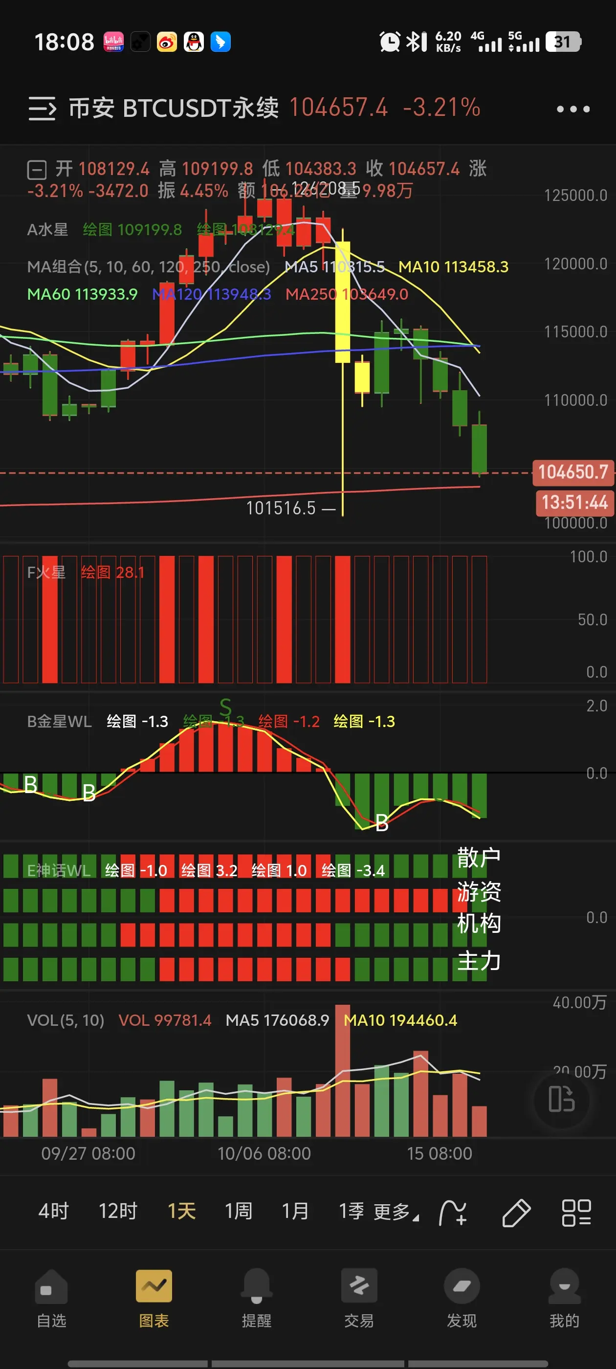Image resolution: width=616 pixels, height=1369 pixels.
Task: Tap the 机构 row label
Action: (x=479, y=924)
